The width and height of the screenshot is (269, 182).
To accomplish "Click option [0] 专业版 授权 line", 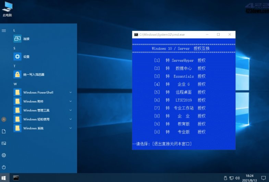I will point(180,132).
